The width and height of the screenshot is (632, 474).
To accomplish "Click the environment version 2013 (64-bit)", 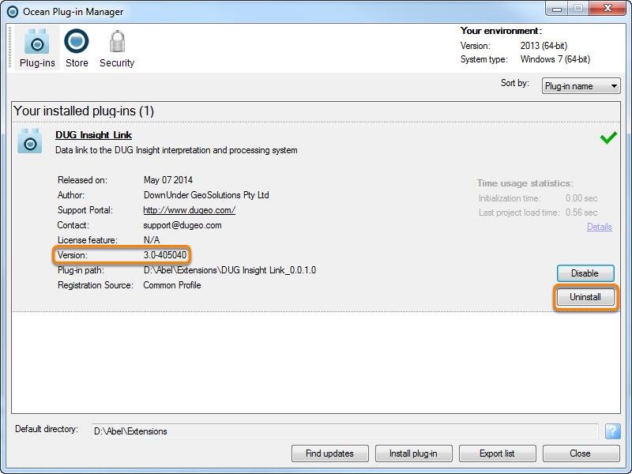I will (544, 46).
